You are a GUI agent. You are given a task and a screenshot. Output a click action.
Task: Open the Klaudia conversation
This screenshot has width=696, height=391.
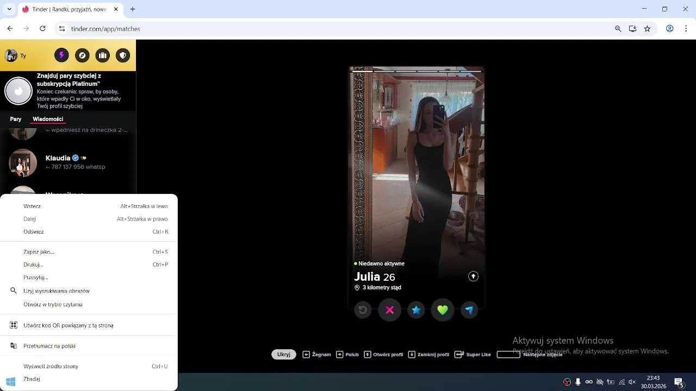click(68, 162)
